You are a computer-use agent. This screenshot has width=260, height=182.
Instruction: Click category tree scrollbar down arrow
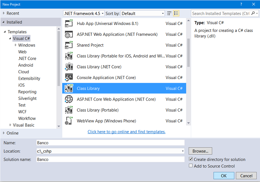59,126
